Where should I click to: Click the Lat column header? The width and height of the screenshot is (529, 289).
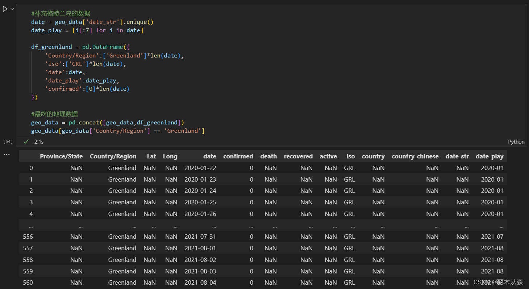151,156
